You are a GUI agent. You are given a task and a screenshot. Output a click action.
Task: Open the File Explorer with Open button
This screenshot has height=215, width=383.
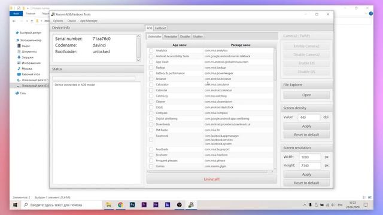pos(306,95)
